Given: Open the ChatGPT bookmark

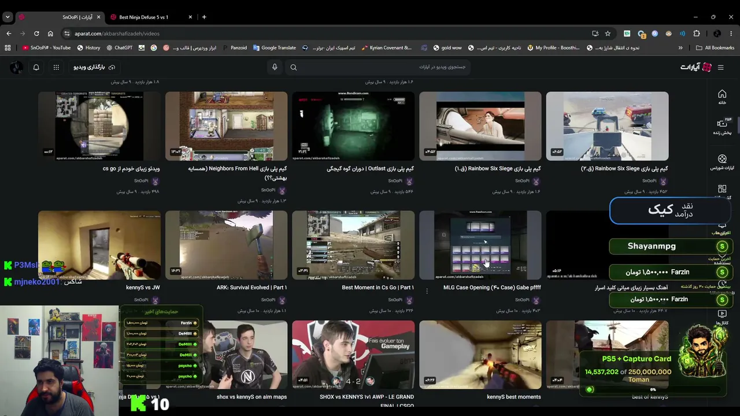Looking at the screenshot, I should [x=119, y=48].
